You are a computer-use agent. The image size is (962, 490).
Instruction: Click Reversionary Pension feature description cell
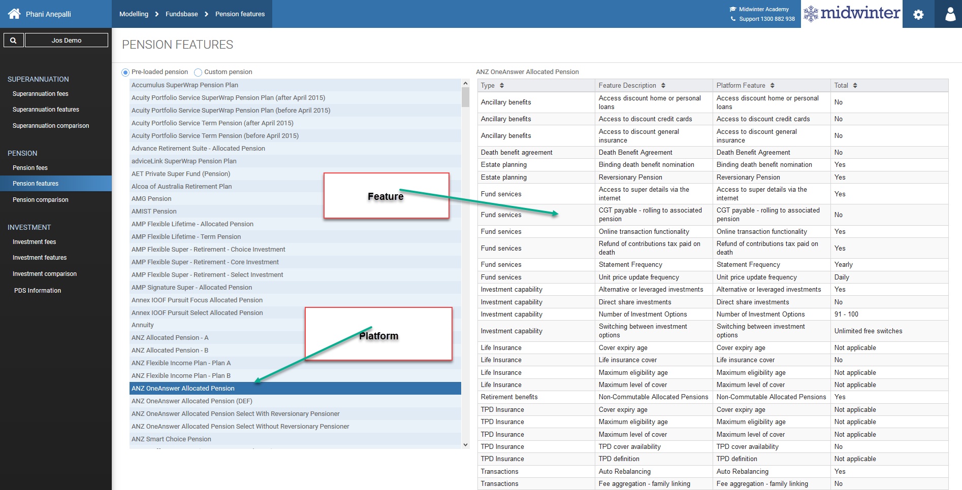tap(654, 178)
